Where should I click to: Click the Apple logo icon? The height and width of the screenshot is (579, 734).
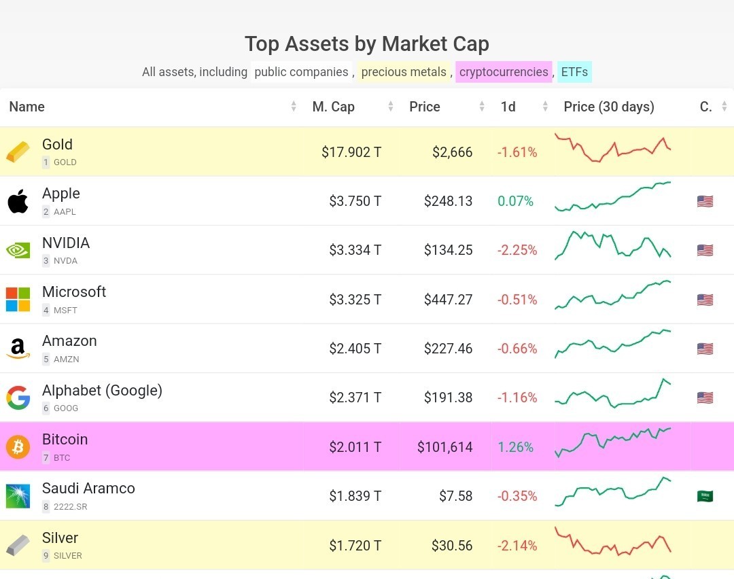pyautogui.click(x=18, y=201)
